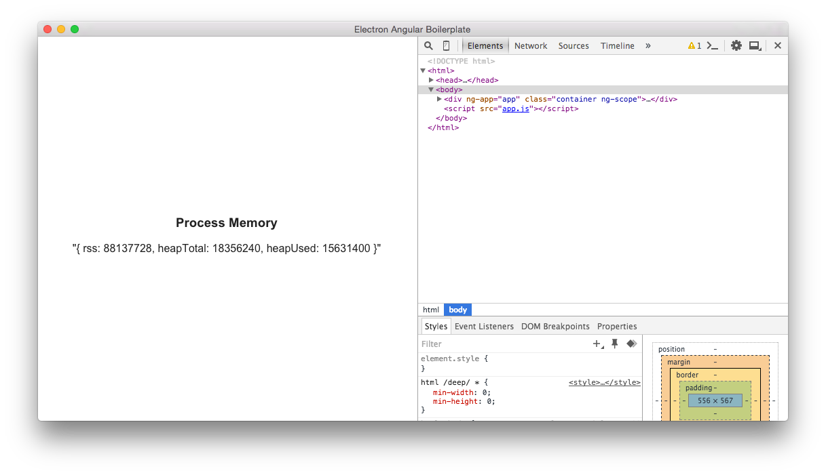This screenshot has height=475, width=826.
Task: Change the dock side icon
Action: tap(755, 45)
